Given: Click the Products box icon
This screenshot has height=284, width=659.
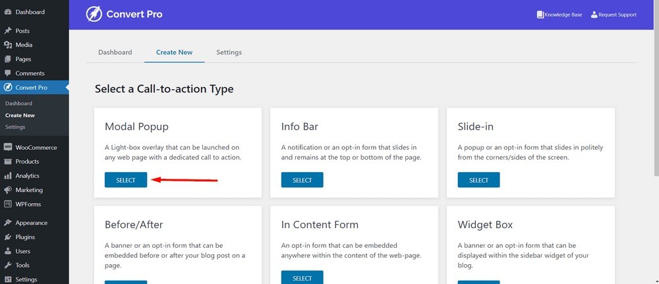Looking at the screenshot, I should tap(7, 162).
